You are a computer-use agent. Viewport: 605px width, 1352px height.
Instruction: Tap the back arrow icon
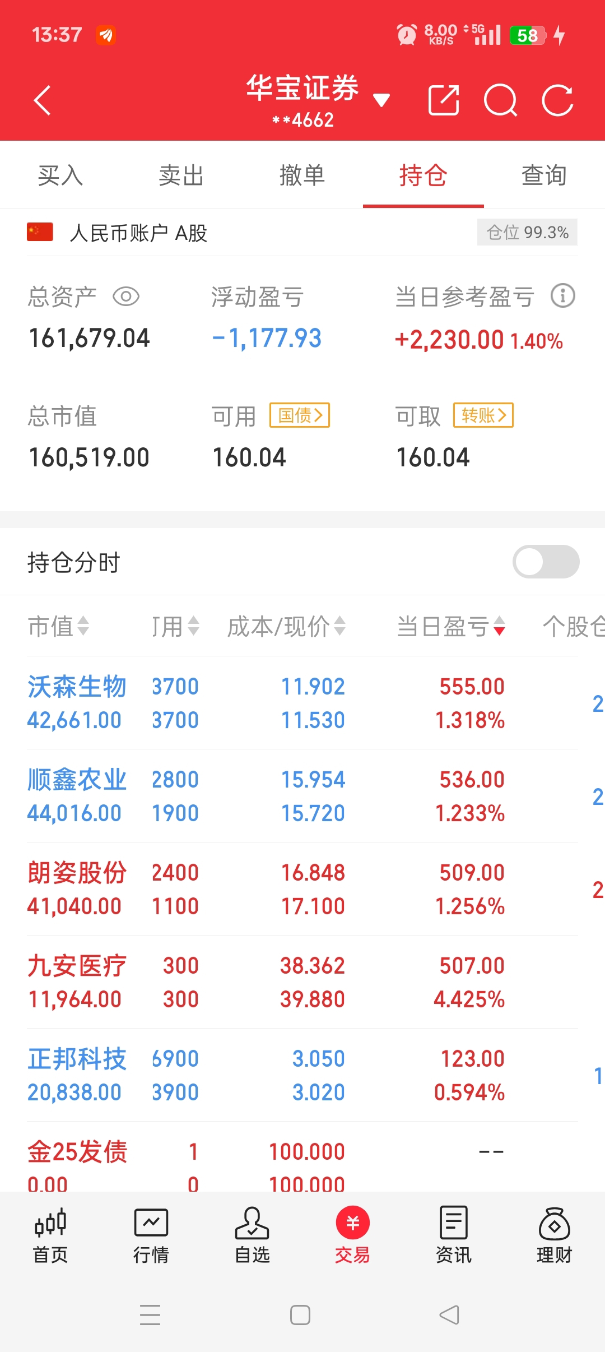coord(43,100)
